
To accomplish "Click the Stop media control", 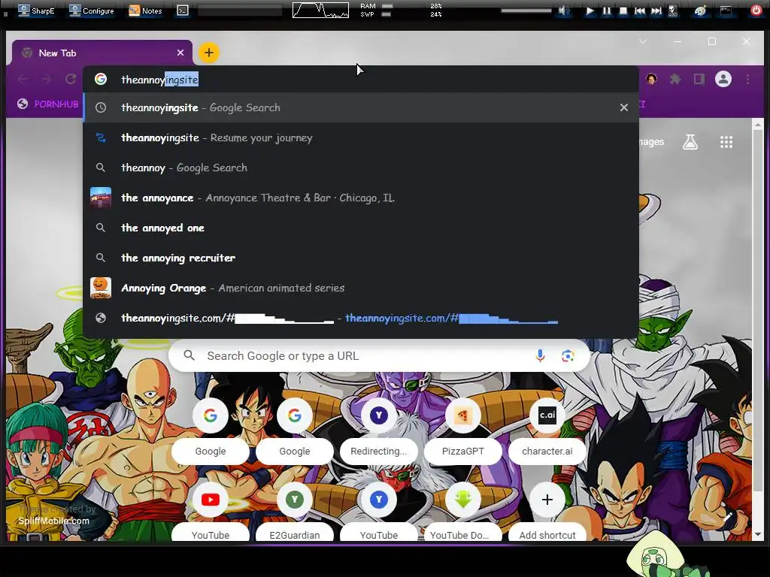I will (x=623, y=11).
